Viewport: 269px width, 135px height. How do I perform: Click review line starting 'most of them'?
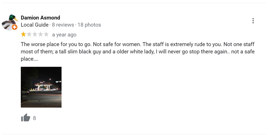click(x=138, y=52)
